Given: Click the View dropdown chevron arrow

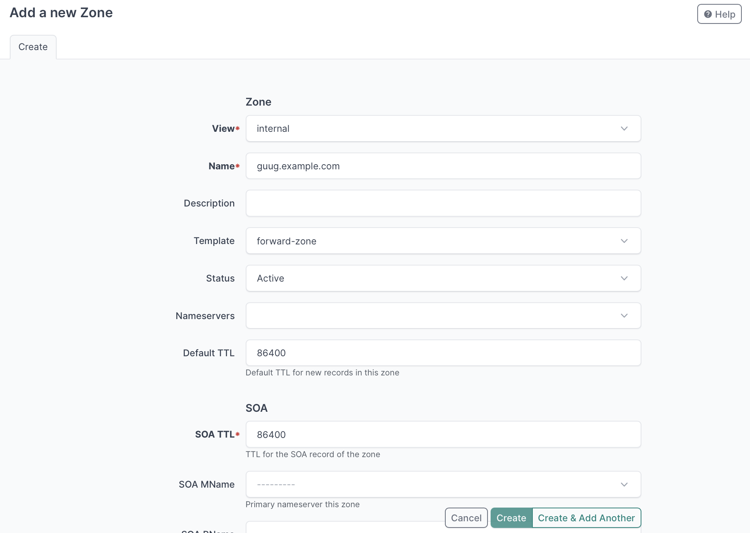Looking at the screenshot, I should point(624,129).
